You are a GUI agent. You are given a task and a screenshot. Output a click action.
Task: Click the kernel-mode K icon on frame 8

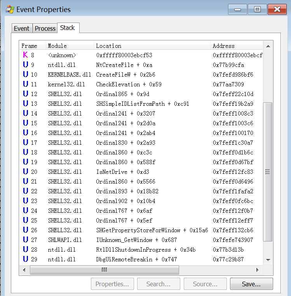point(26,55)
